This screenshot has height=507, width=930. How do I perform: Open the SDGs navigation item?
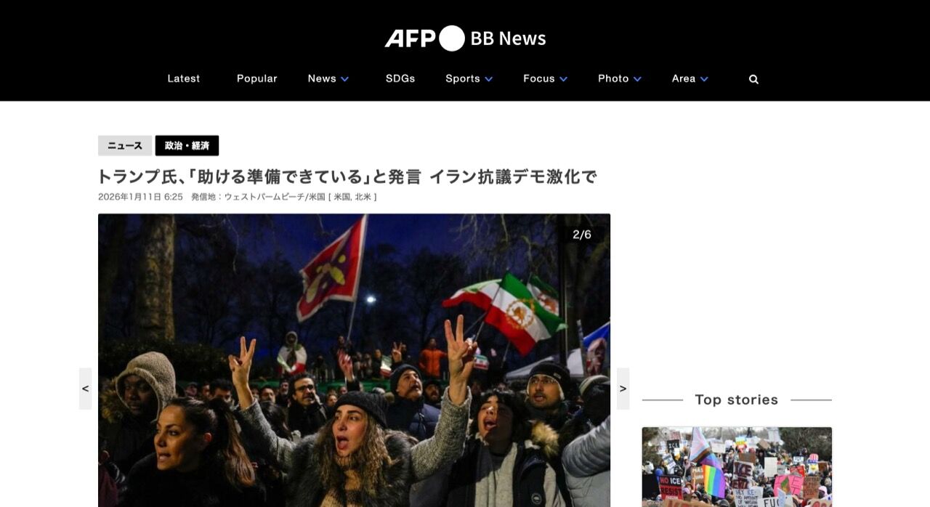400,78
